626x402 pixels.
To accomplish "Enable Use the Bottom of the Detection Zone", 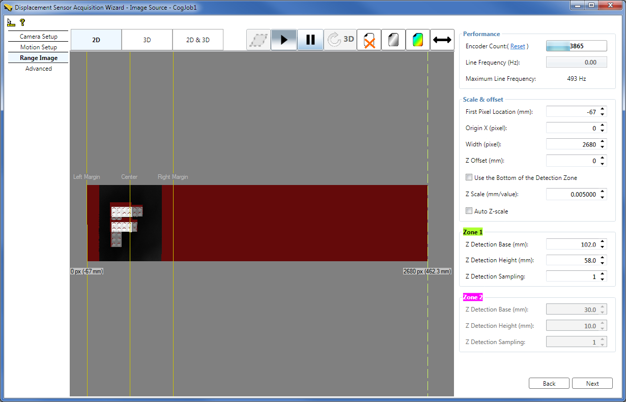I will coord(469,177).
